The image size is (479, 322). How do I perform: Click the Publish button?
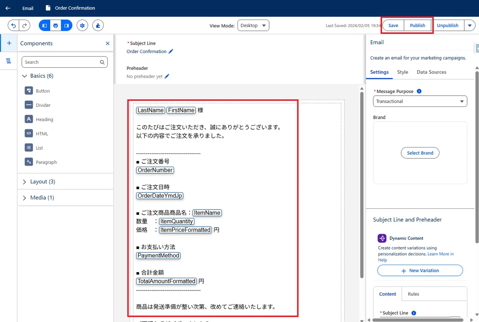tap(418, 26)
